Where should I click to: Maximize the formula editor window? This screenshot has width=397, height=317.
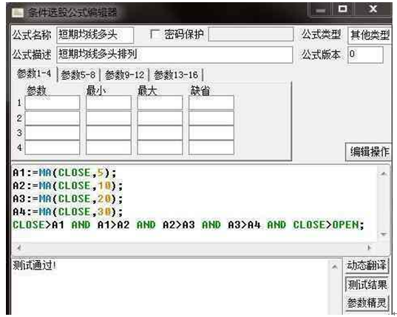click(x=342, y=10)
